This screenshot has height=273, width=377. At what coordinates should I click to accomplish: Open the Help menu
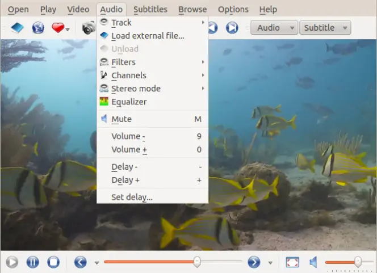tap(268, 10)
